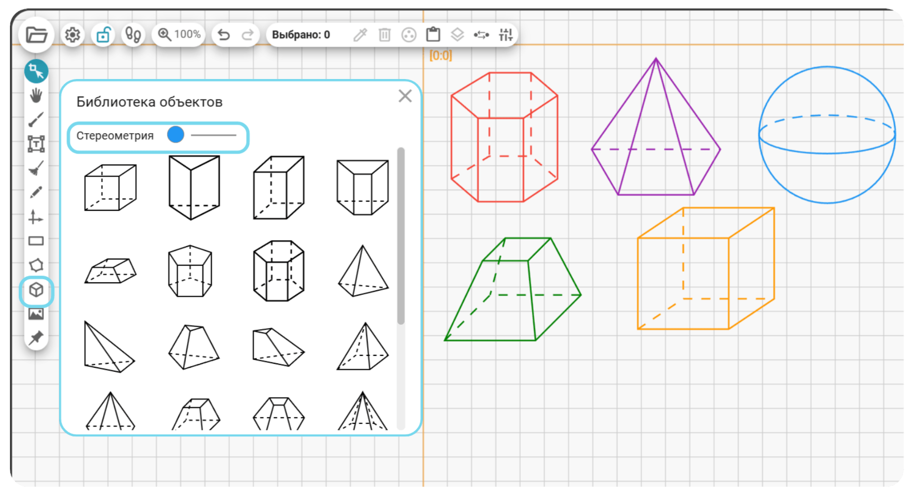917x494 pixels.
Task: Insert the trapezoidal prism thumbnail, first row
Action: [x=362, y=187]
